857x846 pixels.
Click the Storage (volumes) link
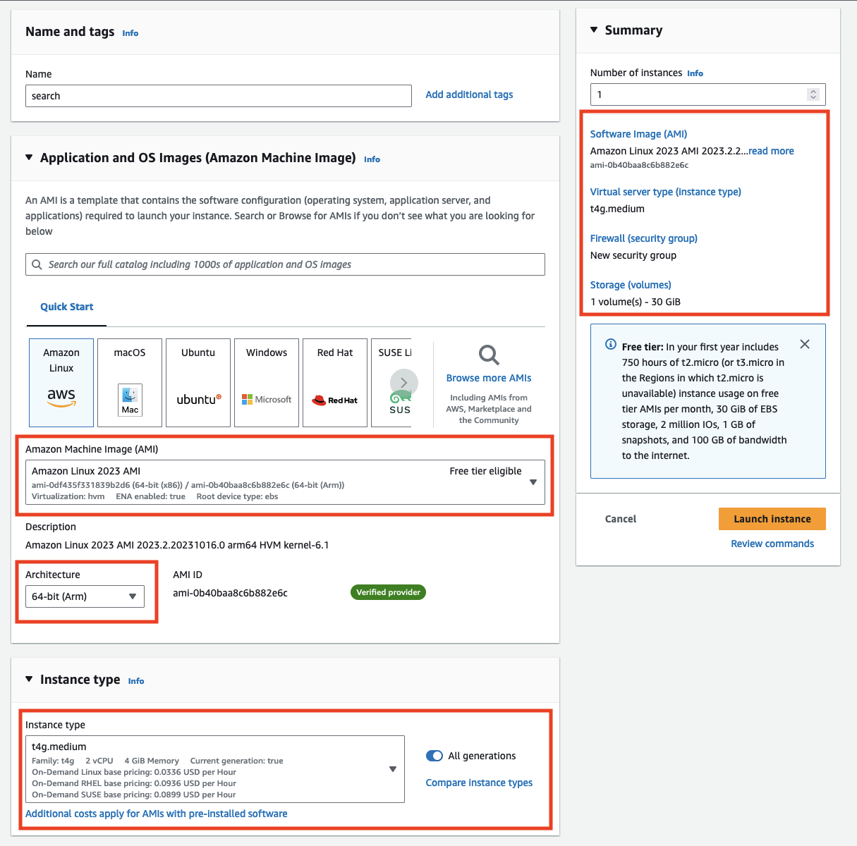[x=631, y=285]
